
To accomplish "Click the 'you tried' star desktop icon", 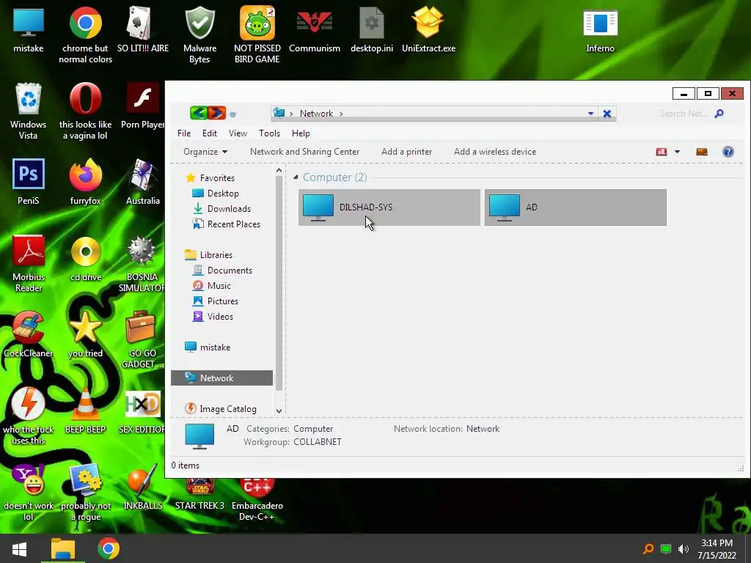I will [x=85, y=334].
